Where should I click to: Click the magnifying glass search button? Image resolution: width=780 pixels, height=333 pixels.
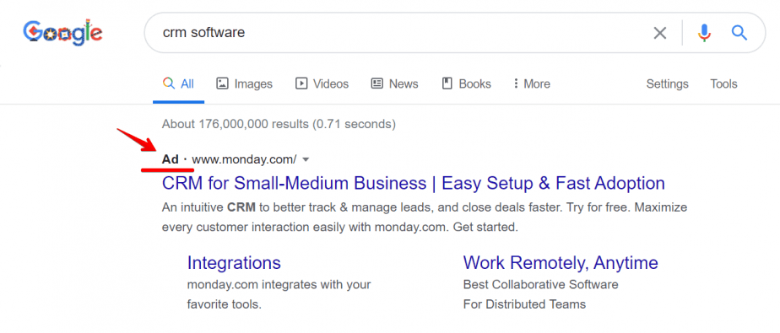[x=739, y=34]
